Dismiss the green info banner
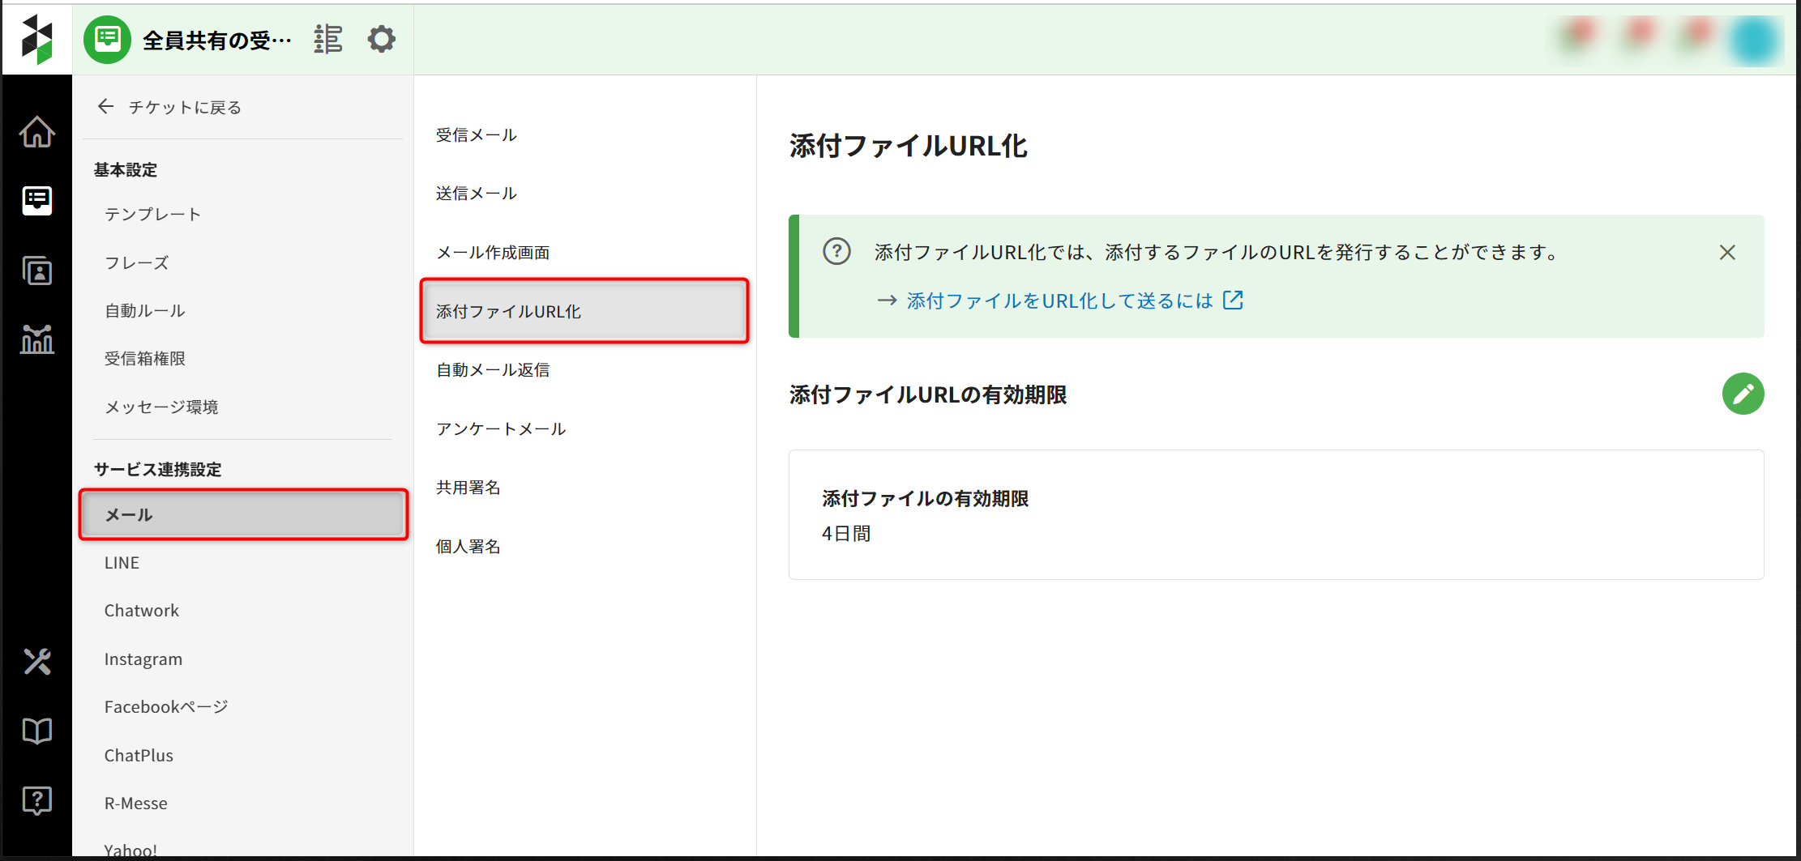 click(x=1727, y=253)
